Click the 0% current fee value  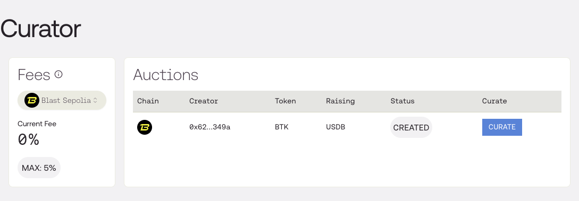click(x=28, y=140)
